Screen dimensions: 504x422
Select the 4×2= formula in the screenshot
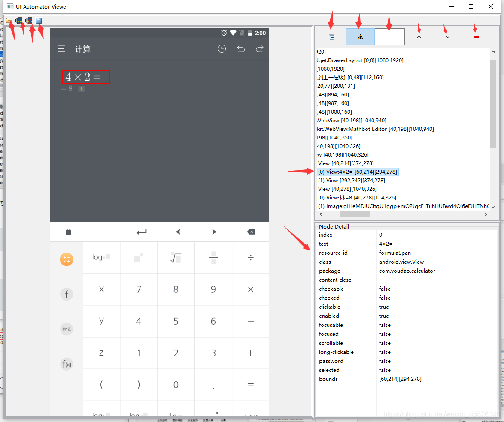[x=86, y=77]
